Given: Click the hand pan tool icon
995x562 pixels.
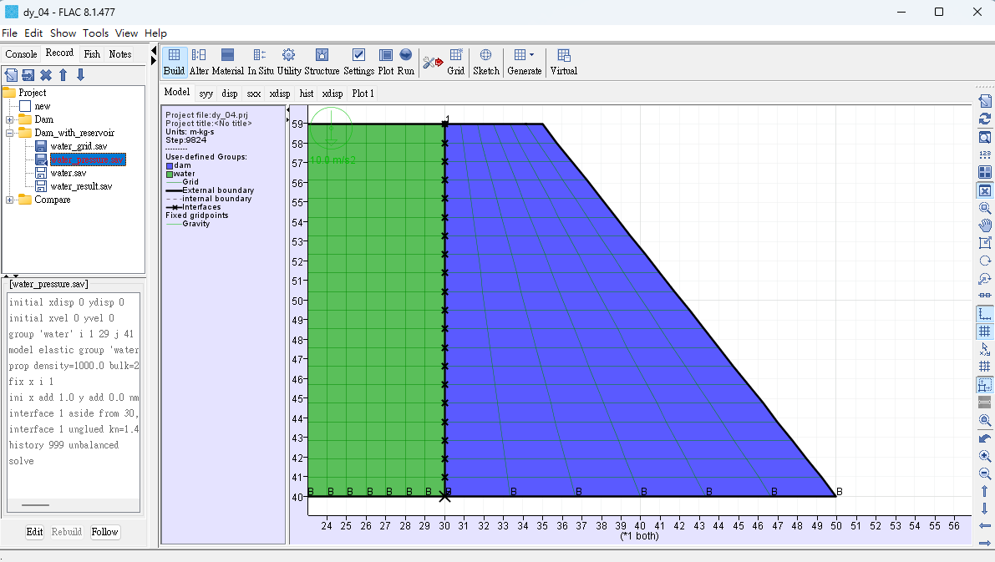Looking at the screenshot, I should tap(985, 225).
